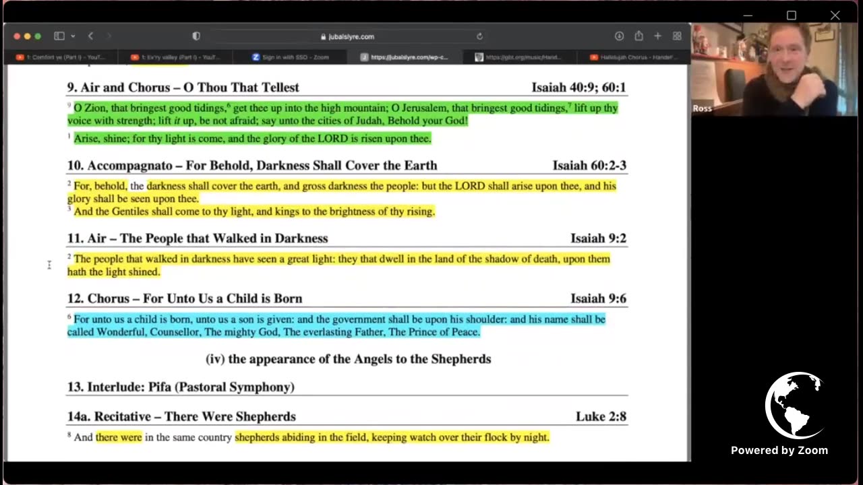The height and width of the screenshot is (485, 863).
Task: Click the text 'shepherds abiding in the field'
Action: tap(301, 438)
